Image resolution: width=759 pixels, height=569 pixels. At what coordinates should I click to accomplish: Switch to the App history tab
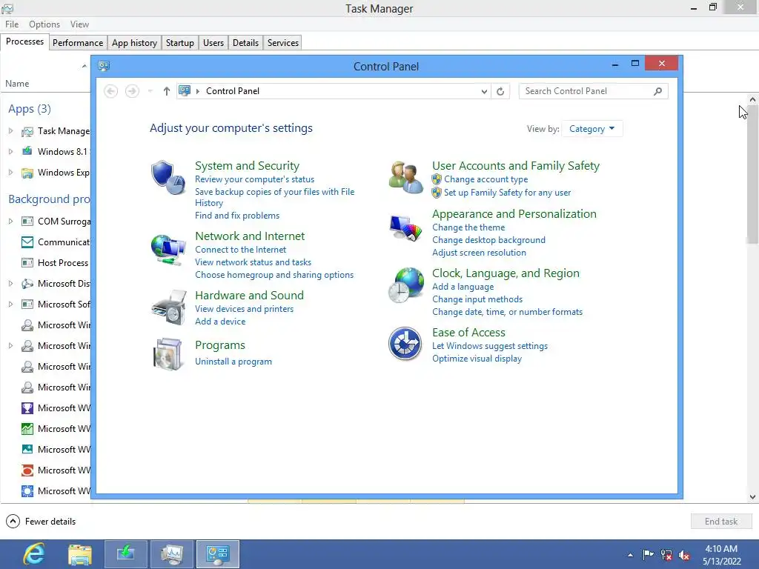pyautogui.click(x=134, y=42)
